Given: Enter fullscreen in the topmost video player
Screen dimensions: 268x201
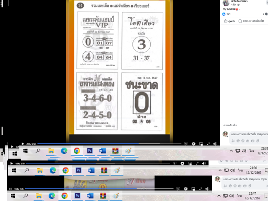Looking at the screenshot, I should click(x=208, y=144).
